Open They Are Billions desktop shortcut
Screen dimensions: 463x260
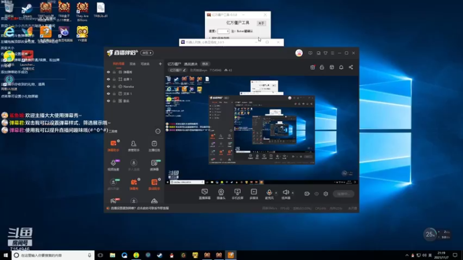(82, 11)
